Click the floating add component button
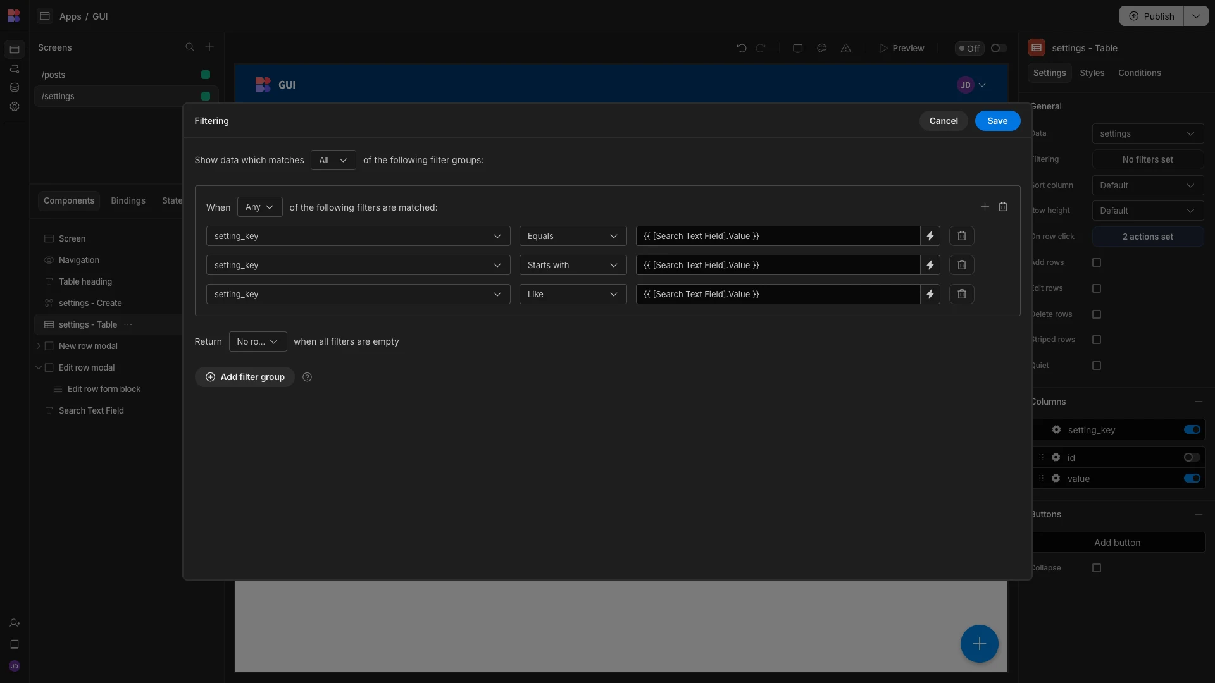 tap(979, 644)
